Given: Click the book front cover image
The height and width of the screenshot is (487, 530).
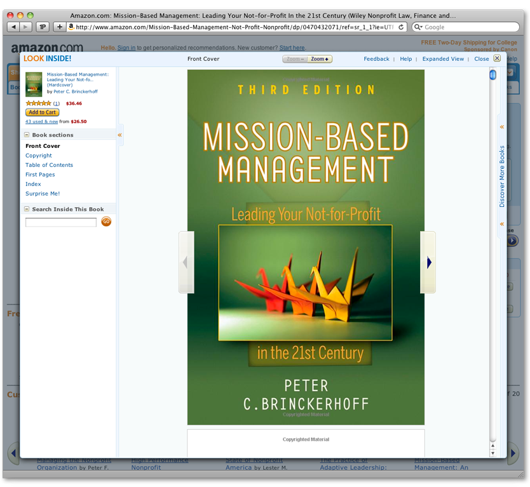Looking at the screenshot, I should pyautogui.click(x=306, y=247).
